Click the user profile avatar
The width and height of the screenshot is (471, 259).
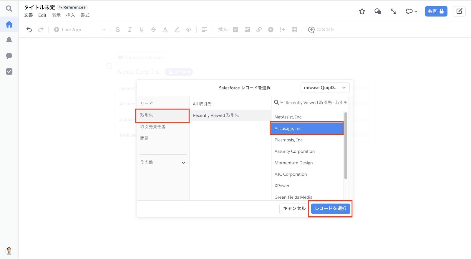click(x=9, y=251)
